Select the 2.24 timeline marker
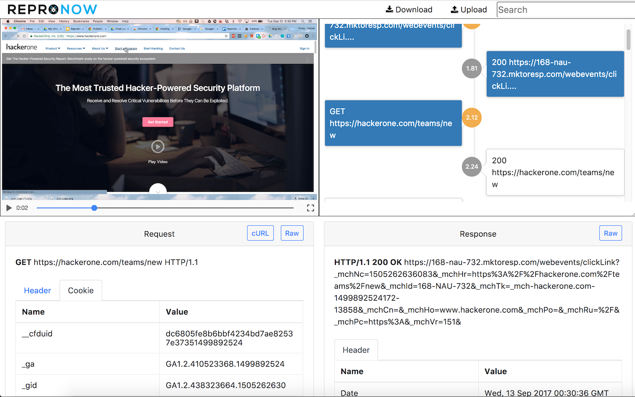Image resolution: width=635 pixels, height=397 pixels. click(x=472, y=167)
